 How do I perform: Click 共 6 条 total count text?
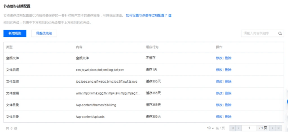[x=12, y=128]
